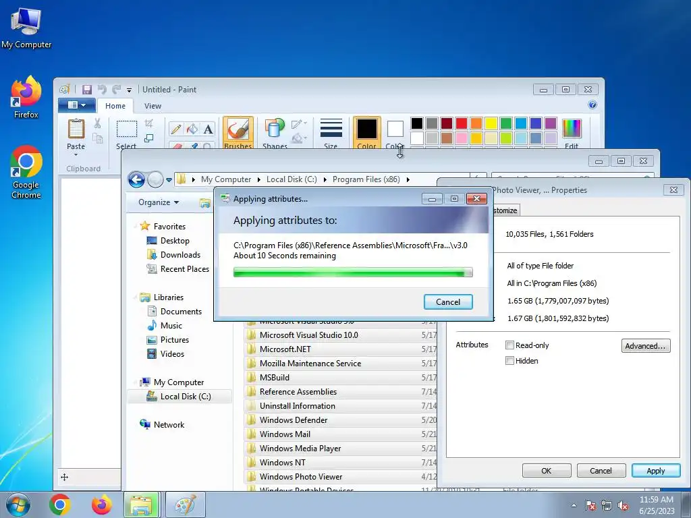Open Explorer recent pages dropdown arrow
The width and height of the screenshot is (691, 518).
click(169, 179)
